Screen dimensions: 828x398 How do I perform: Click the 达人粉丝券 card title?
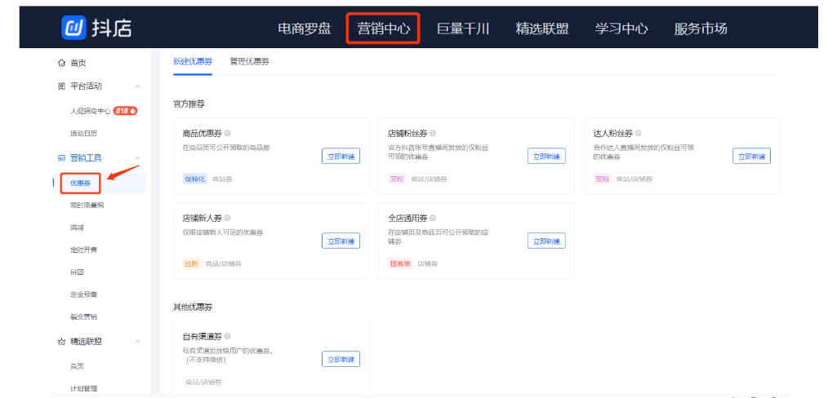click(x=613, y=134)
